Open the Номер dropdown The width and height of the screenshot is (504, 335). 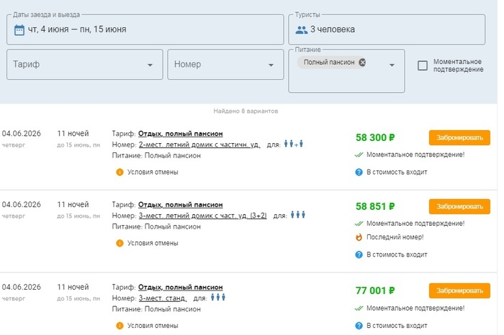[x=225, y=65]
